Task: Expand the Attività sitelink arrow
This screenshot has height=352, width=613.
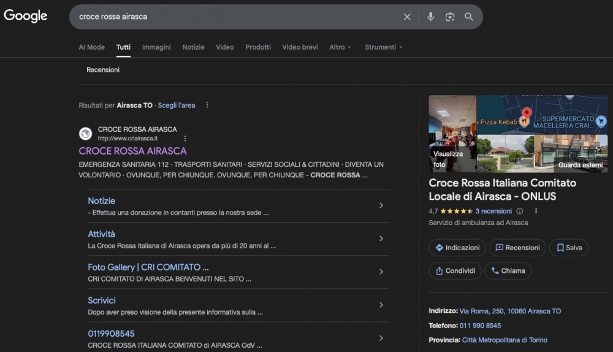Action: 381,239
